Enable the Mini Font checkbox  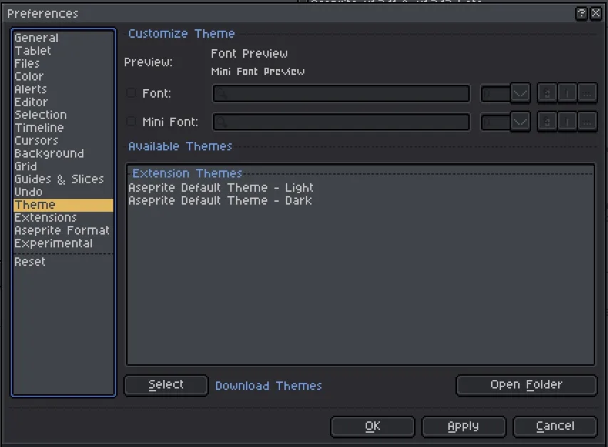[x=131, y=122]
